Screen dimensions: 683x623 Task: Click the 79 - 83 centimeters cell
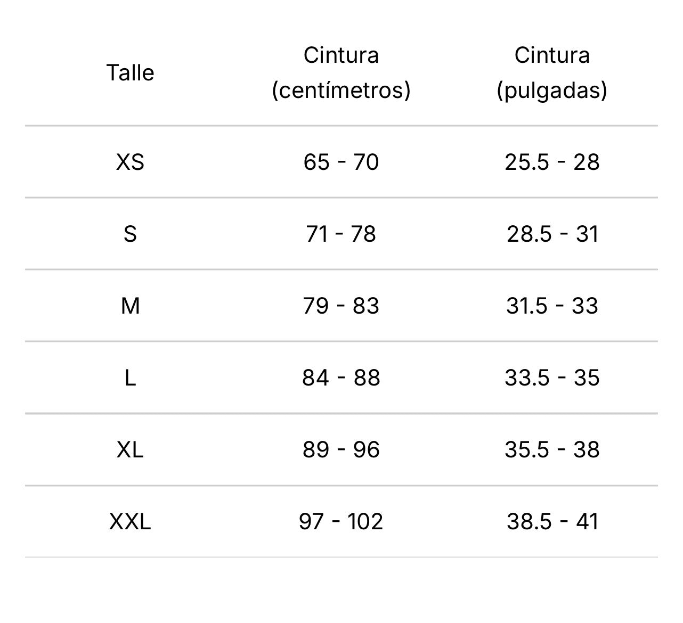point(341,306)
